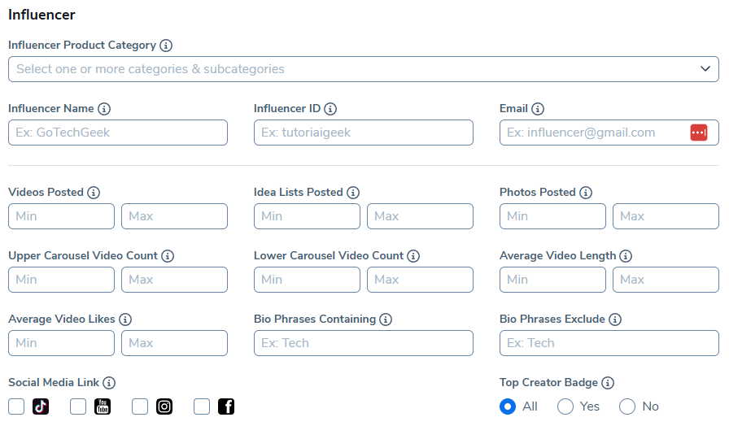Click the Bio Phrases Exclude input box
This screenshot has height=426, width=729.
pyautogui.click(x=609, y=343)
